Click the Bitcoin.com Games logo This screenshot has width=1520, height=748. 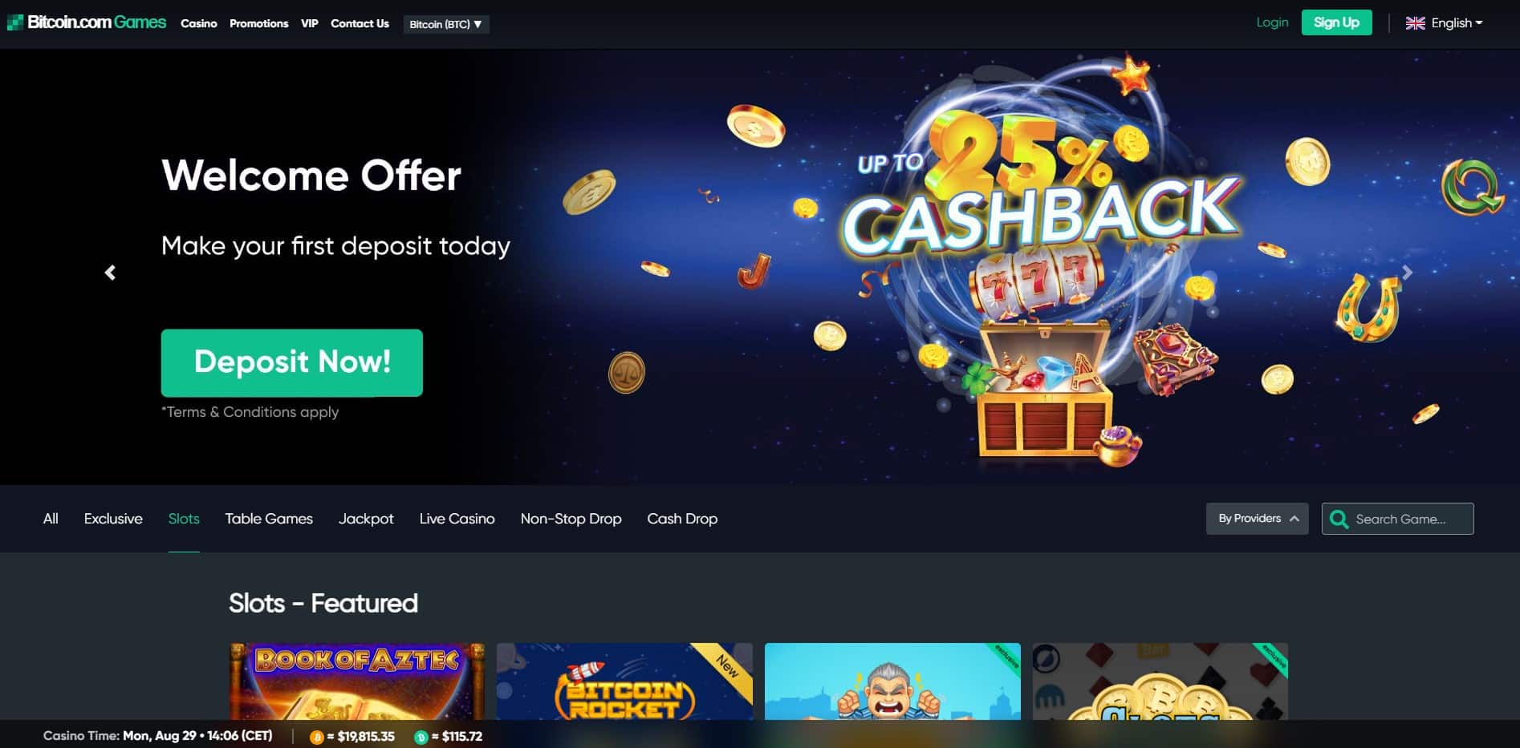(x=87, y=22)
